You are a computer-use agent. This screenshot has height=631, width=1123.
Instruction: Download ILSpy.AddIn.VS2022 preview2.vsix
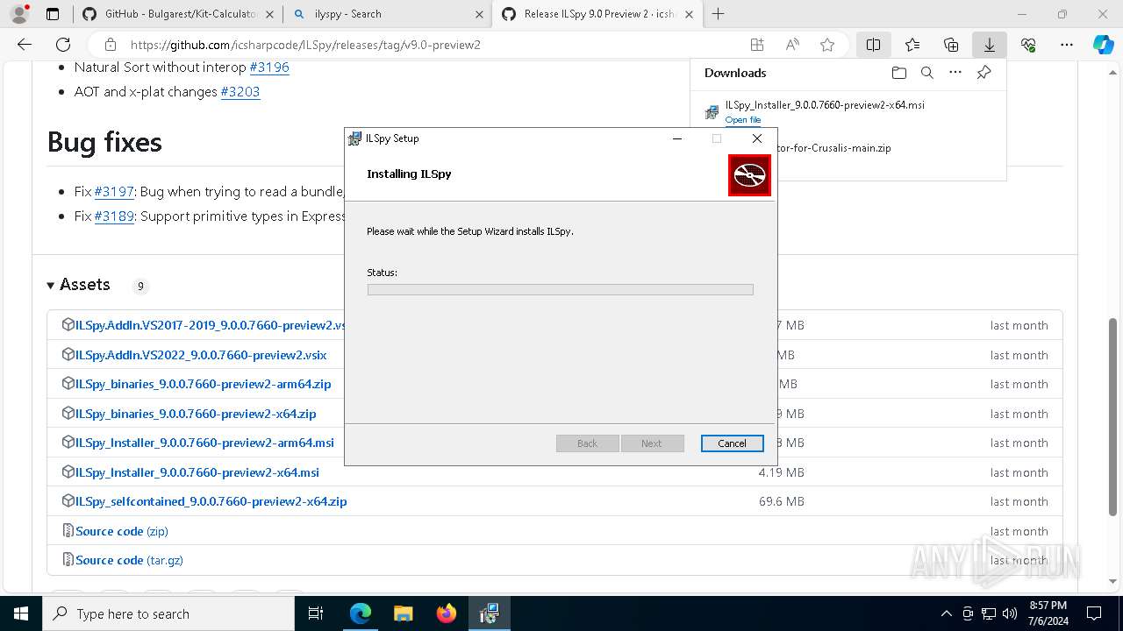201,355
